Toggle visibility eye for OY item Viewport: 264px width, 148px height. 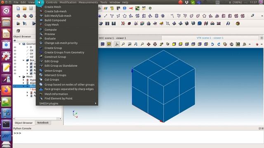coord(15,54)
